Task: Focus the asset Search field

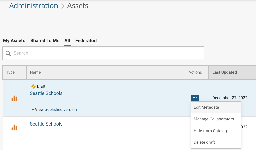Action: [103, 53]
